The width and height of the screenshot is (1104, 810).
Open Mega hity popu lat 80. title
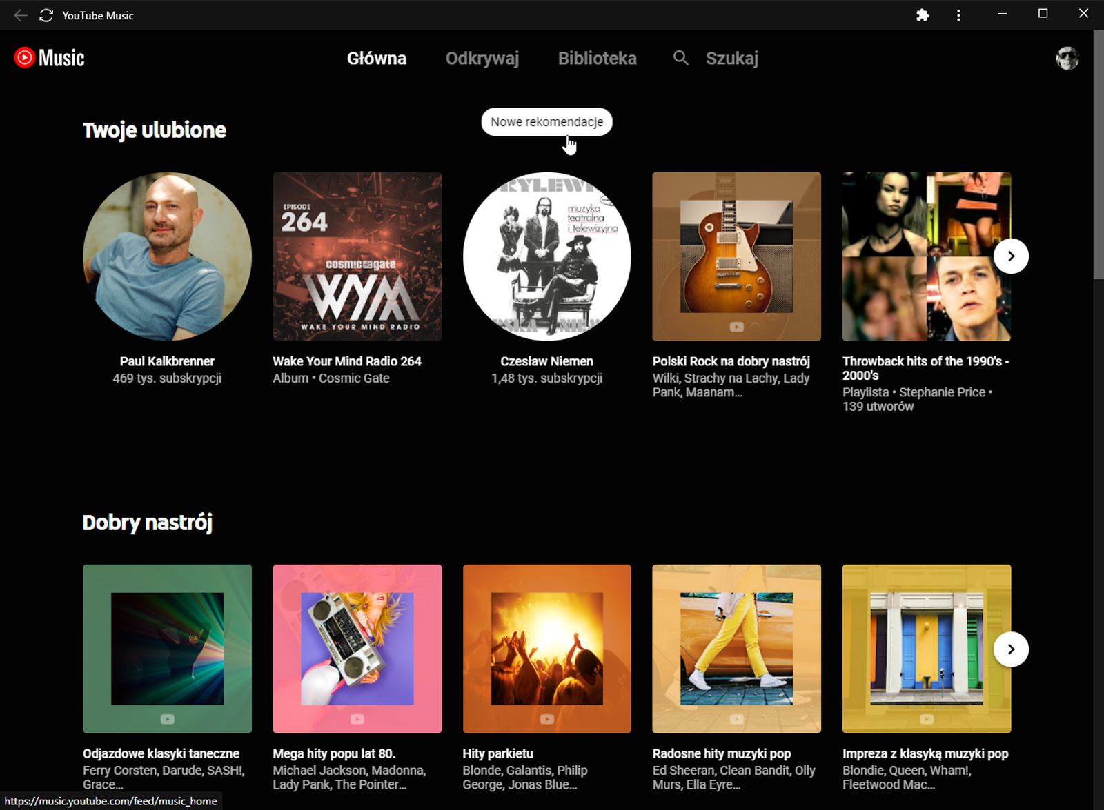click(334, 753)
